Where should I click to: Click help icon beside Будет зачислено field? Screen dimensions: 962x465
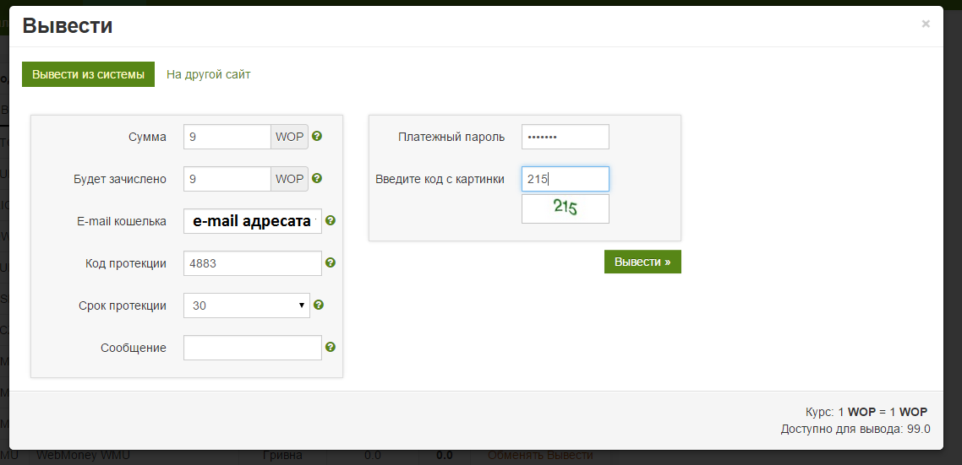317,178
